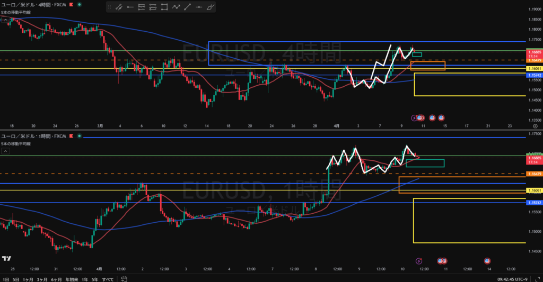Choose the zigzag path drawing tool
Screen dimensions: 543x282
177,7
